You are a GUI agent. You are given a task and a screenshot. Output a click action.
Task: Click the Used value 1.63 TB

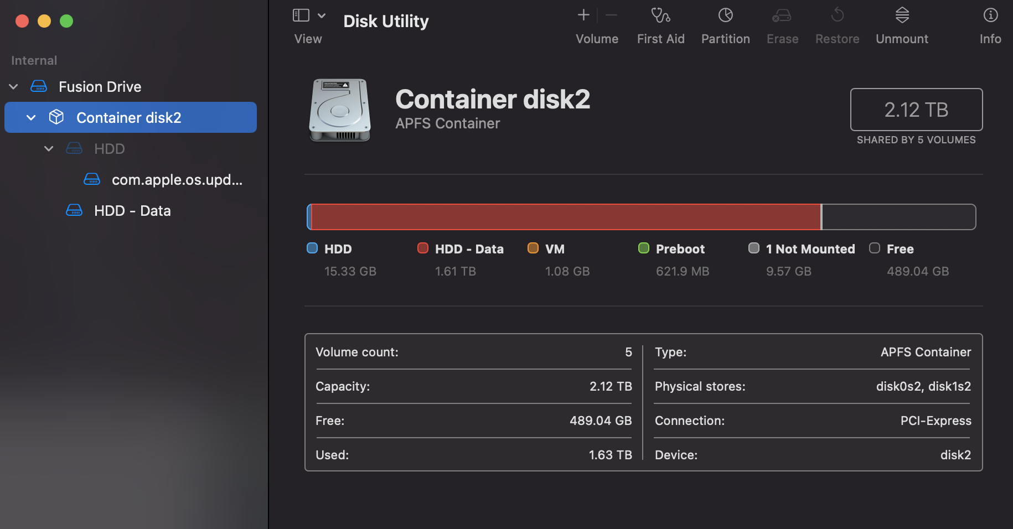pyautogui.click(x=611, y=455)
